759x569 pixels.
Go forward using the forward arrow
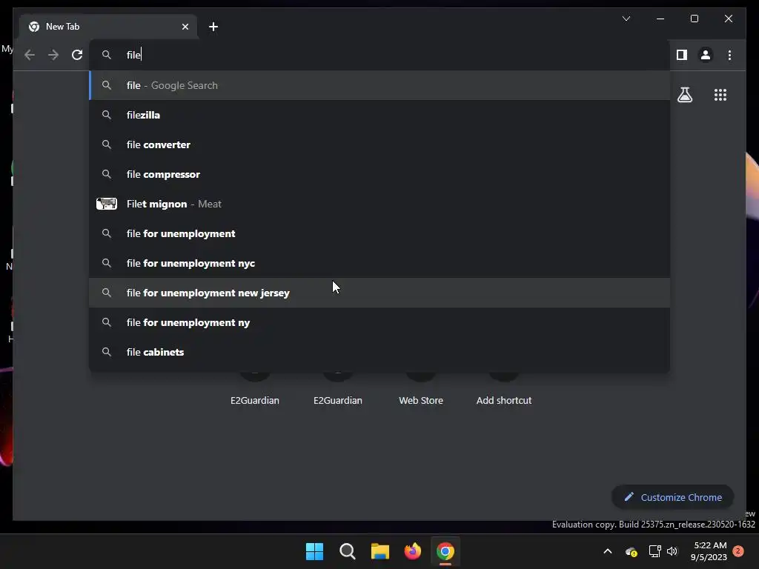[x=53, y=55]
